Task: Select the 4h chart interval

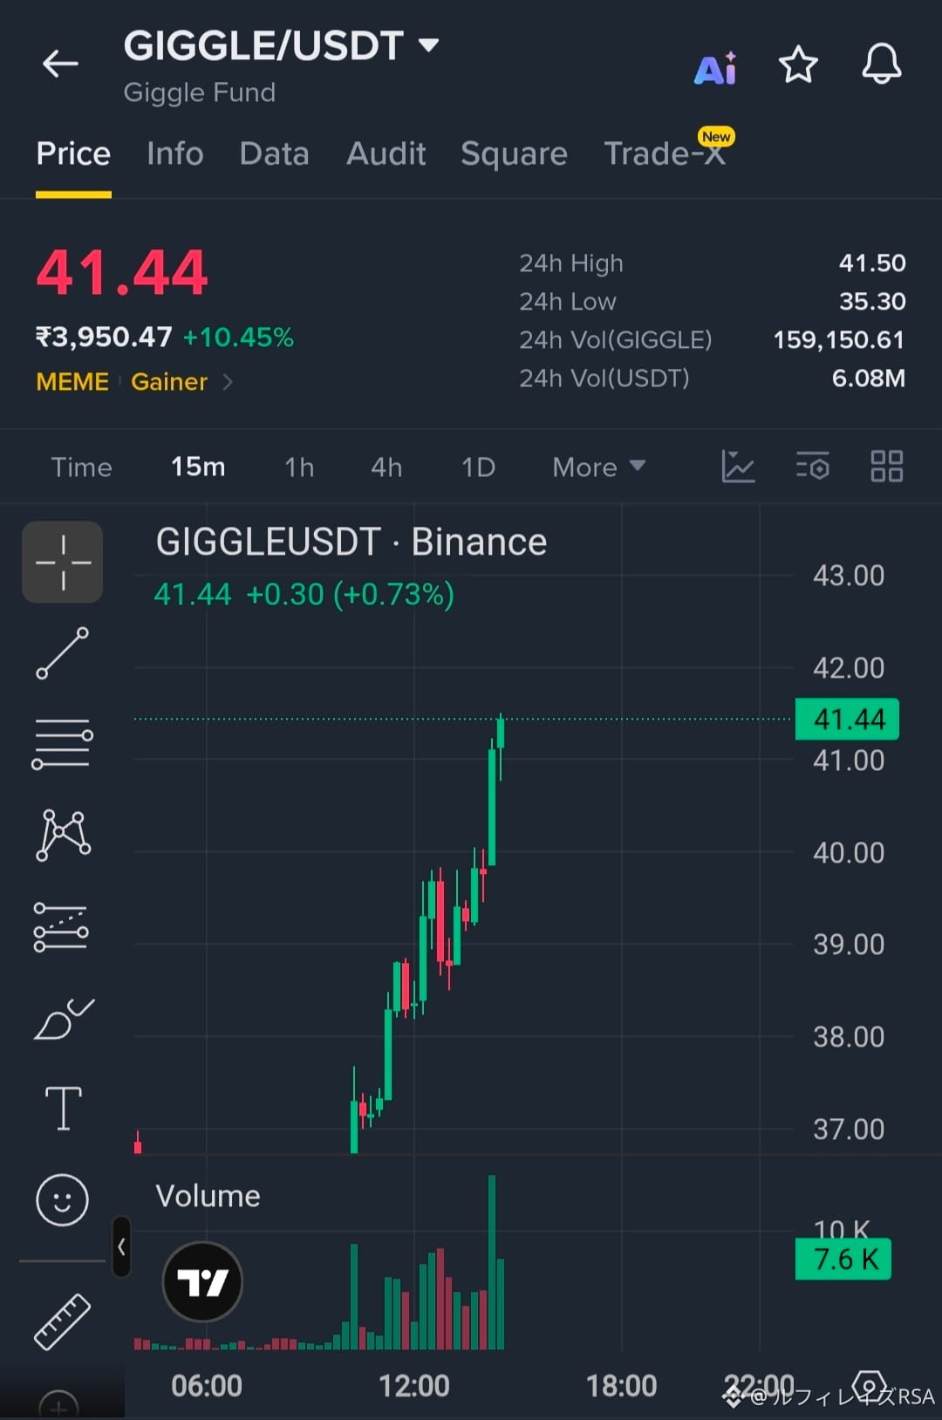Action: pyautogui.click(x=386, y=468)
